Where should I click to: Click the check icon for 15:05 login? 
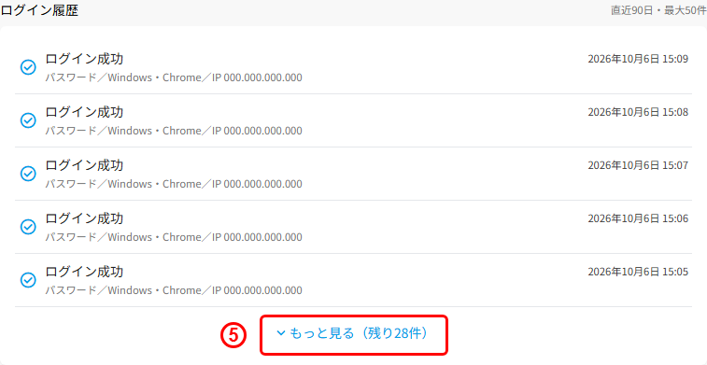click(x=28, y=280)
